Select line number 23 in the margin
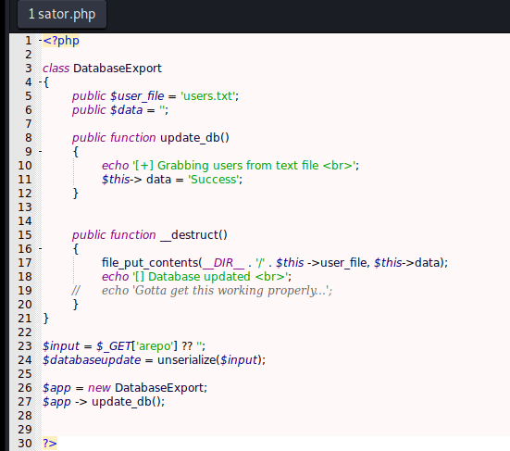This screenshot has height=451, width=510. 25,346
